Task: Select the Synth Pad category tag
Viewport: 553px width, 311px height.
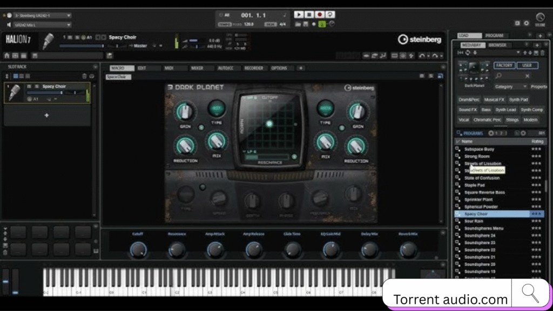Action: tap(518, 100)
